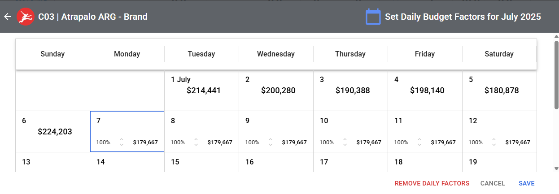Lower the percentage for July 12
This screenshot has width=559, height=194.
(493, 145)
